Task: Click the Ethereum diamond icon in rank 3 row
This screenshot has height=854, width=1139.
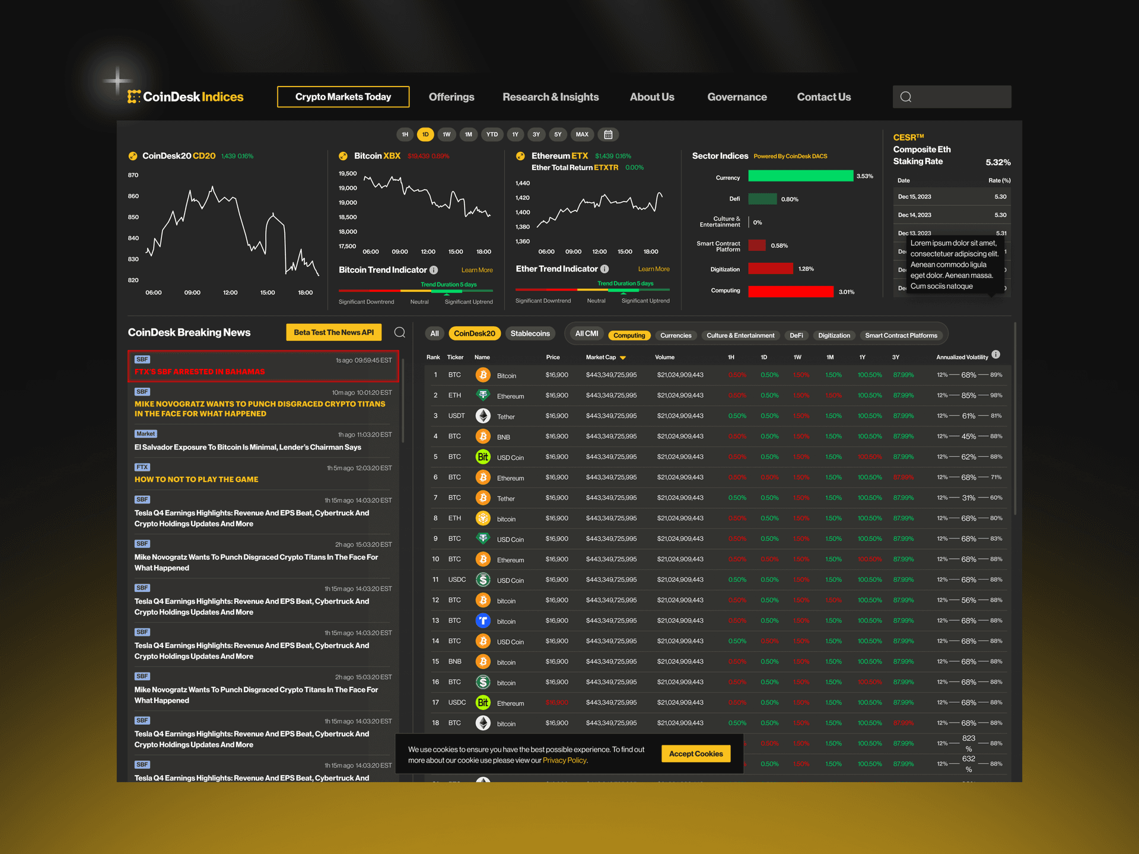Action: (483, 416)
